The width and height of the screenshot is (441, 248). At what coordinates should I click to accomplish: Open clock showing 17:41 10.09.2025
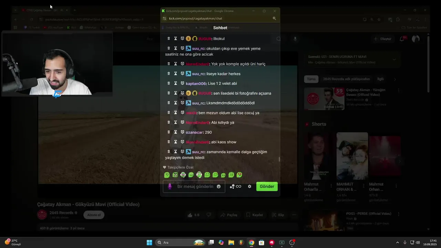[x=430, y=242]
